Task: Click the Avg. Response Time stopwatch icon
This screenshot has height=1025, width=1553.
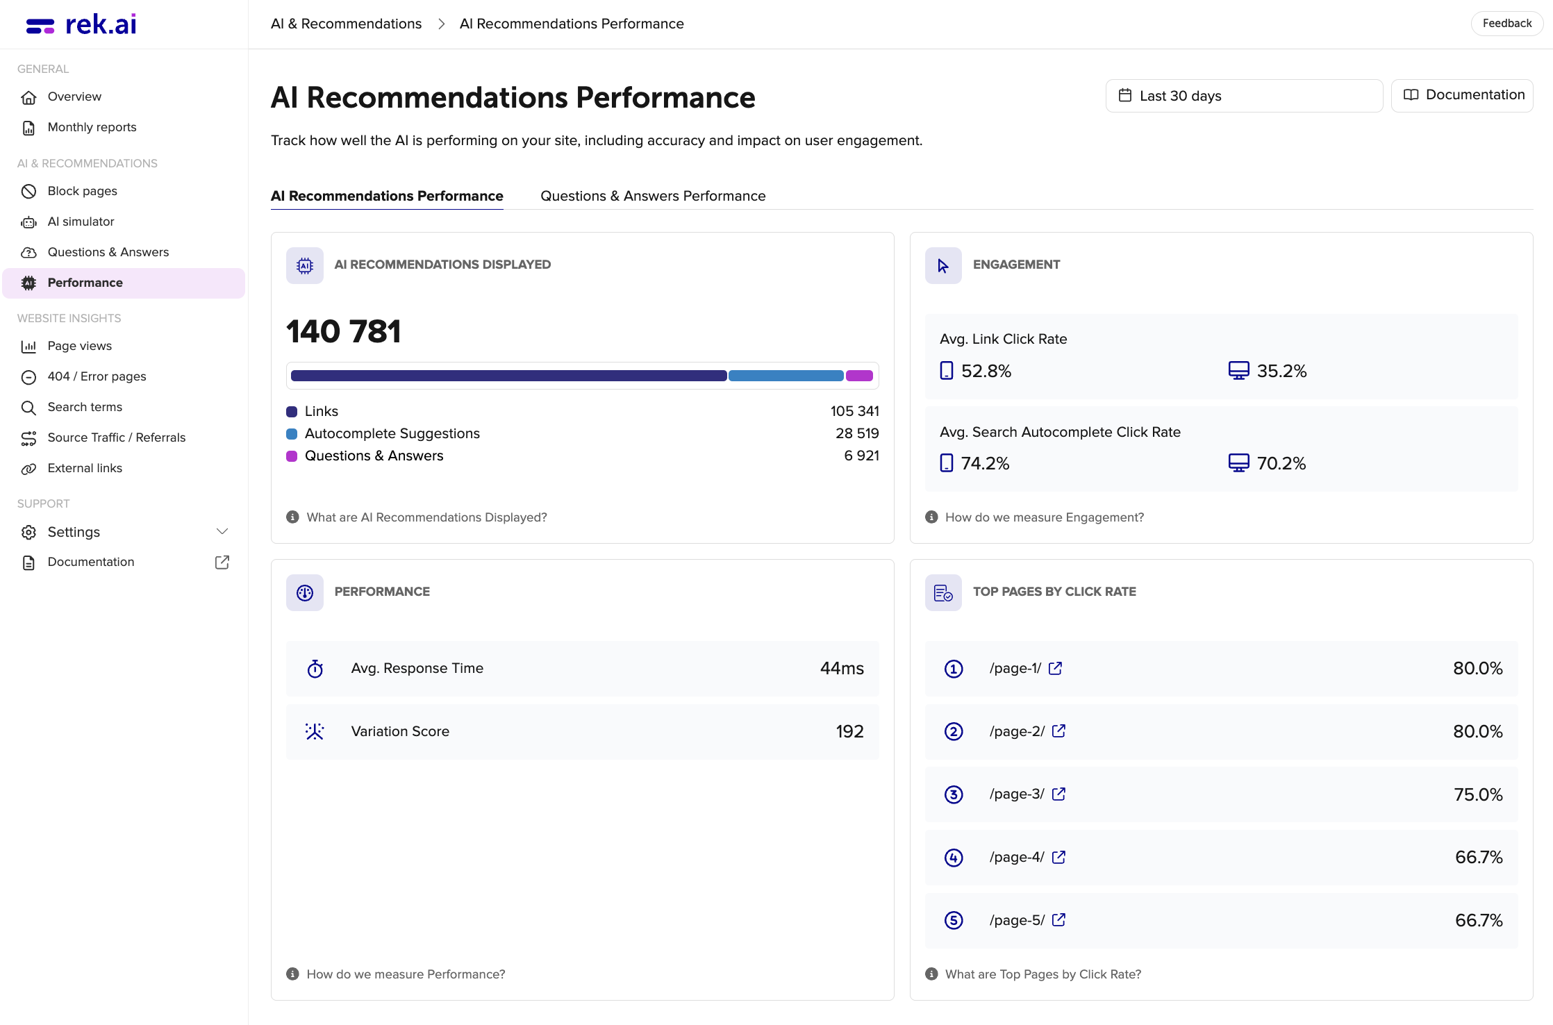Action: (315, 669)
